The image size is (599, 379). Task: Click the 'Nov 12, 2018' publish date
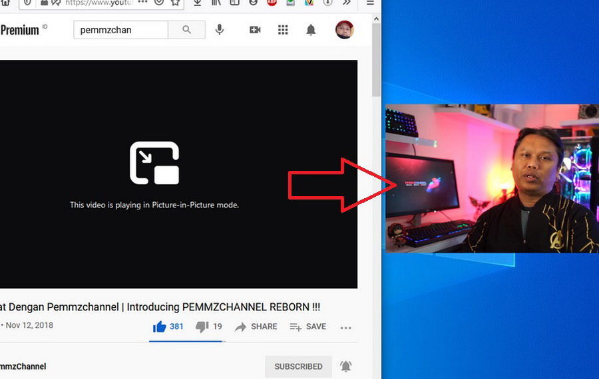(x=29, y=325)
